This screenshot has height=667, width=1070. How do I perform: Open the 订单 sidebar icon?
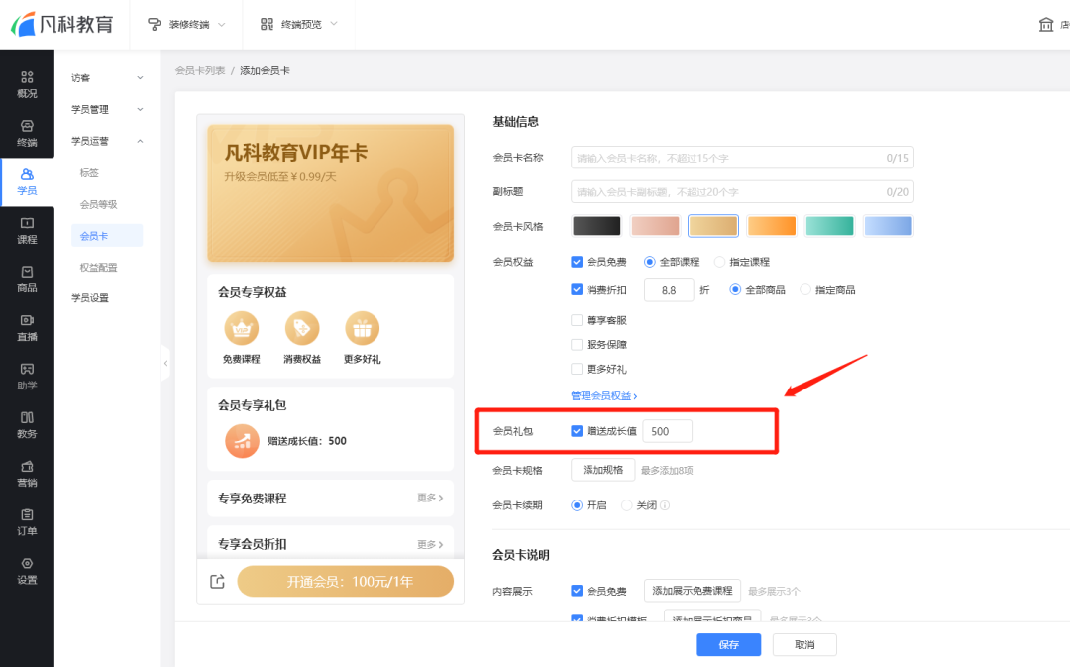pos(27,522)
